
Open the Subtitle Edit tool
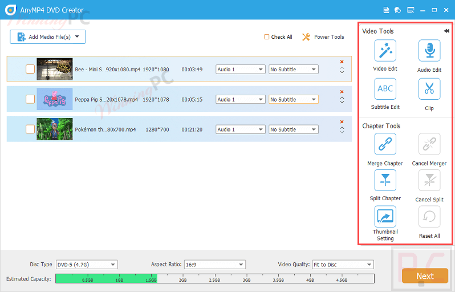[385, 89]
